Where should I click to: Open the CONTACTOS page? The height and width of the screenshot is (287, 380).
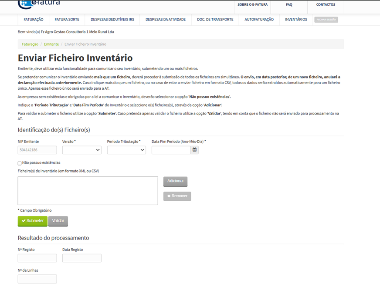click(326, 4)
